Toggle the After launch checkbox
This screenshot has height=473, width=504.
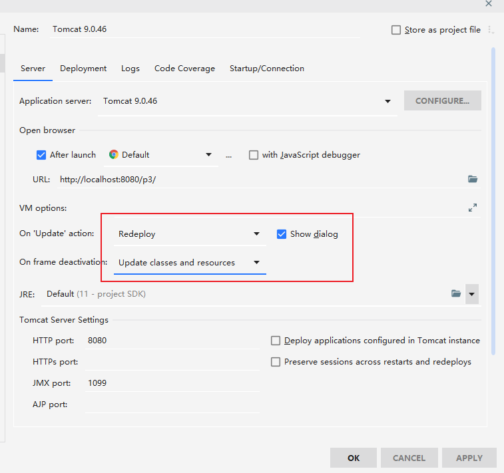(x=41, y=155)
